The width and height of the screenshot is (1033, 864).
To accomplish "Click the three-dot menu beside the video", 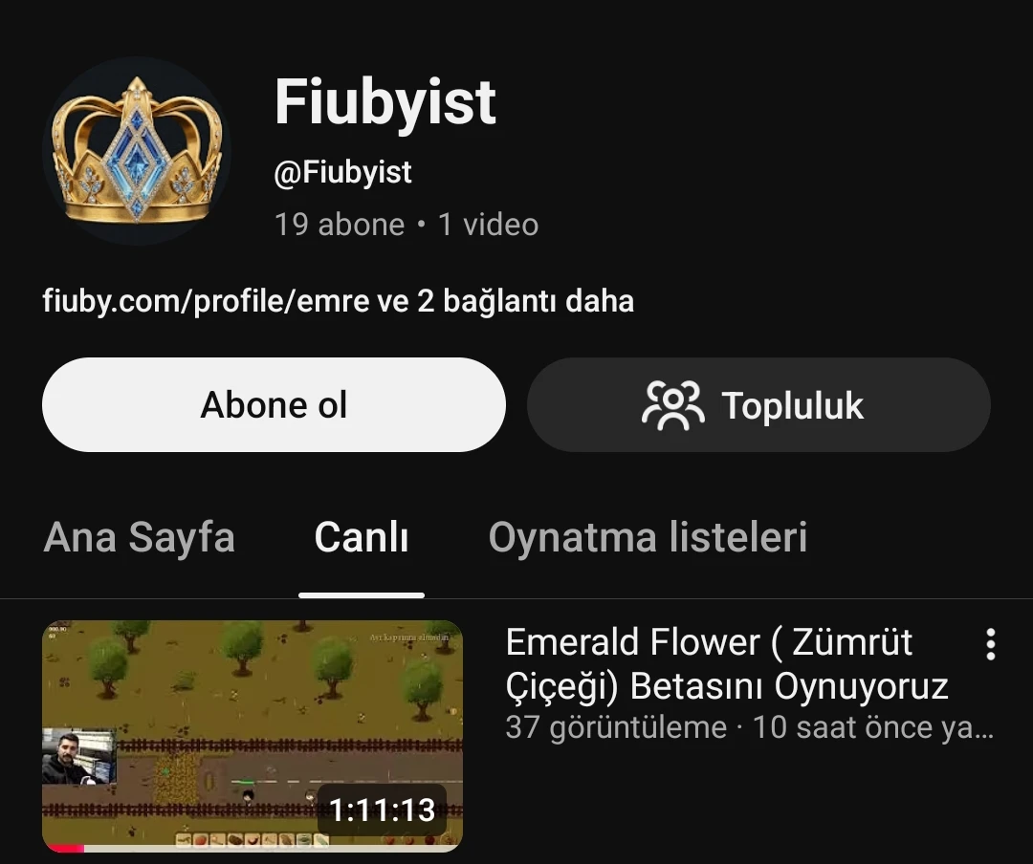I will click(990, 644).
